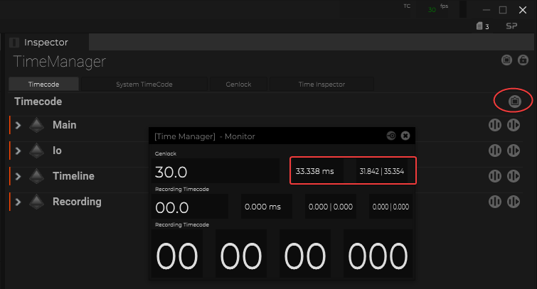537x289 pixels.
Task: Expand the Timeline timecode row
Action: 18,177
